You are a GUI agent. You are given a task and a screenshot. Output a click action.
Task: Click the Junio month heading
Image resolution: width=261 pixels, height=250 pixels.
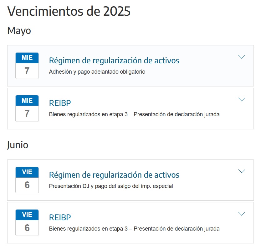coord(18,145)
